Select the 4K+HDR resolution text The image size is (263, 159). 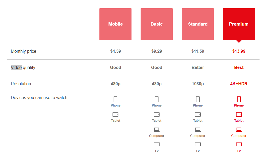click(x=239, y=84)
